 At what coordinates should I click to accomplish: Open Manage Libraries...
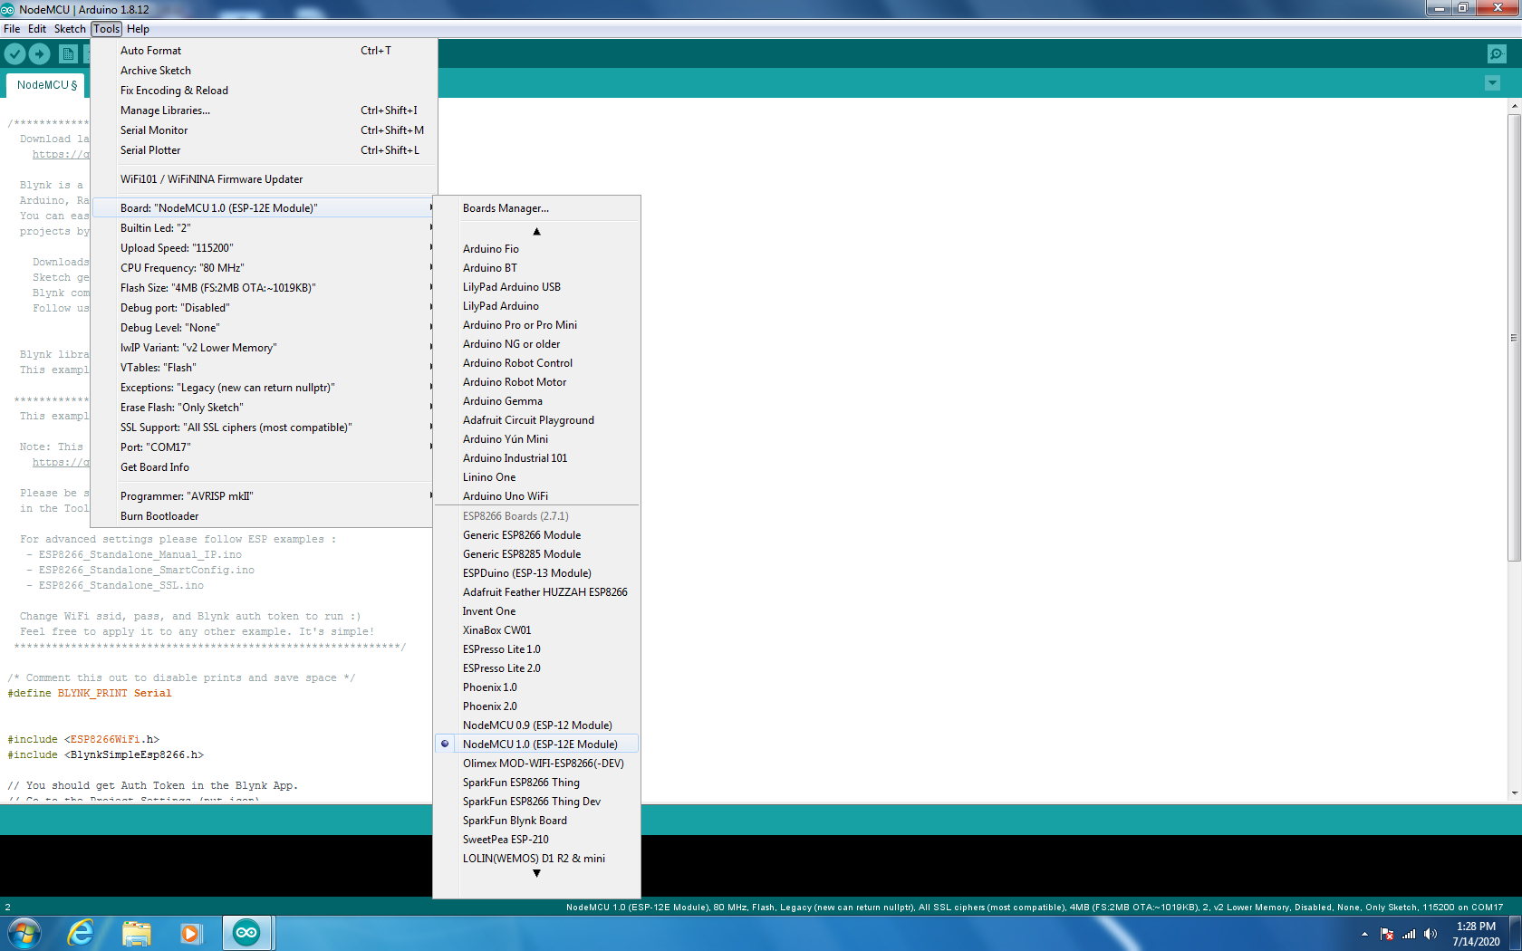pos(262,110)
